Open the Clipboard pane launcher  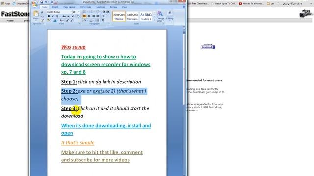(44, 24)
